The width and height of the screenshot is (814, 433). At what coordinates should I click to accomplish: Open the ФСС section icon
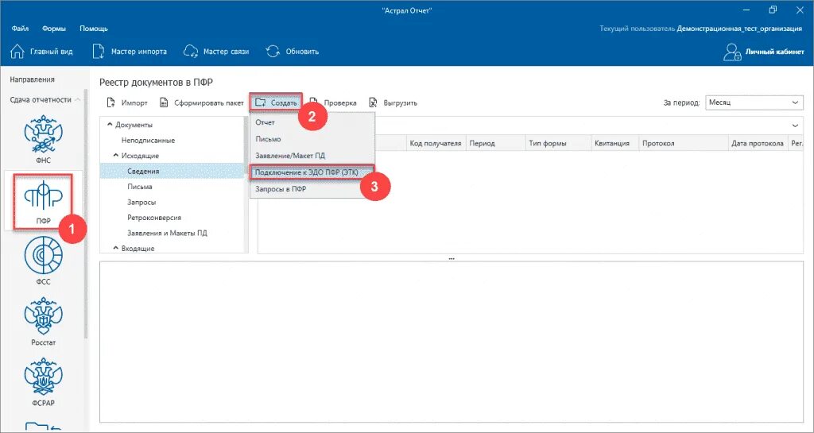click(x=43, y=257)
